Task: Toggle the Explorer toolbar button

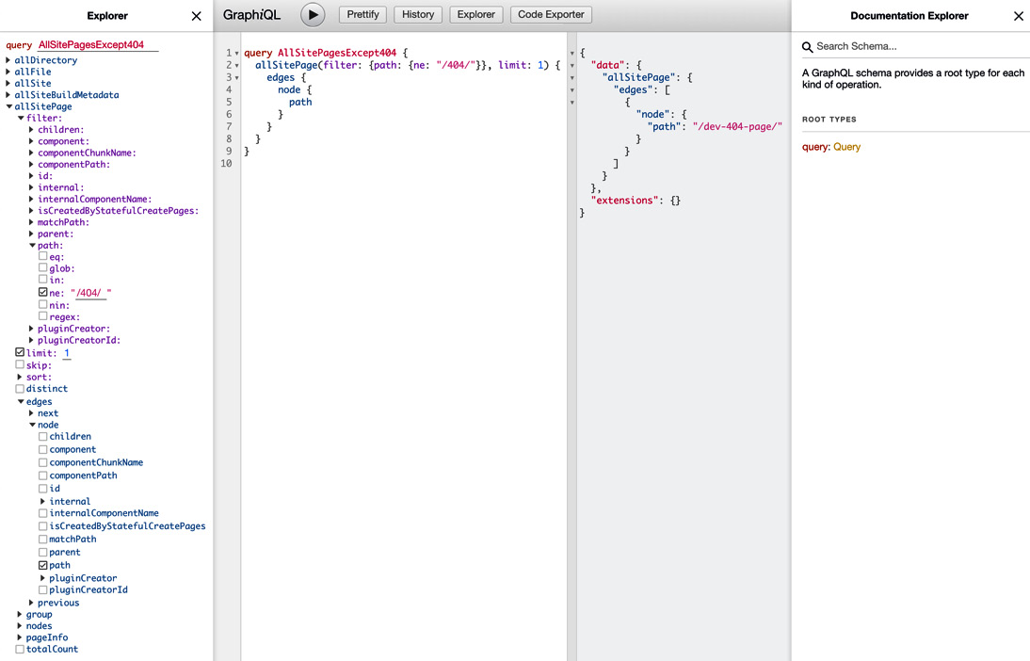Action: [475, 14]
